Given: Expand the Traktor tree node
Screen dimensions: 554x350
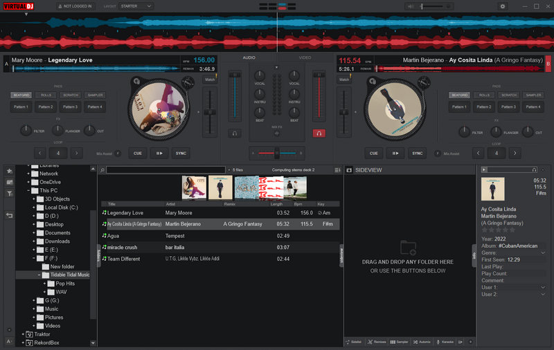Looking at the screenshot, I should [23, 334].
